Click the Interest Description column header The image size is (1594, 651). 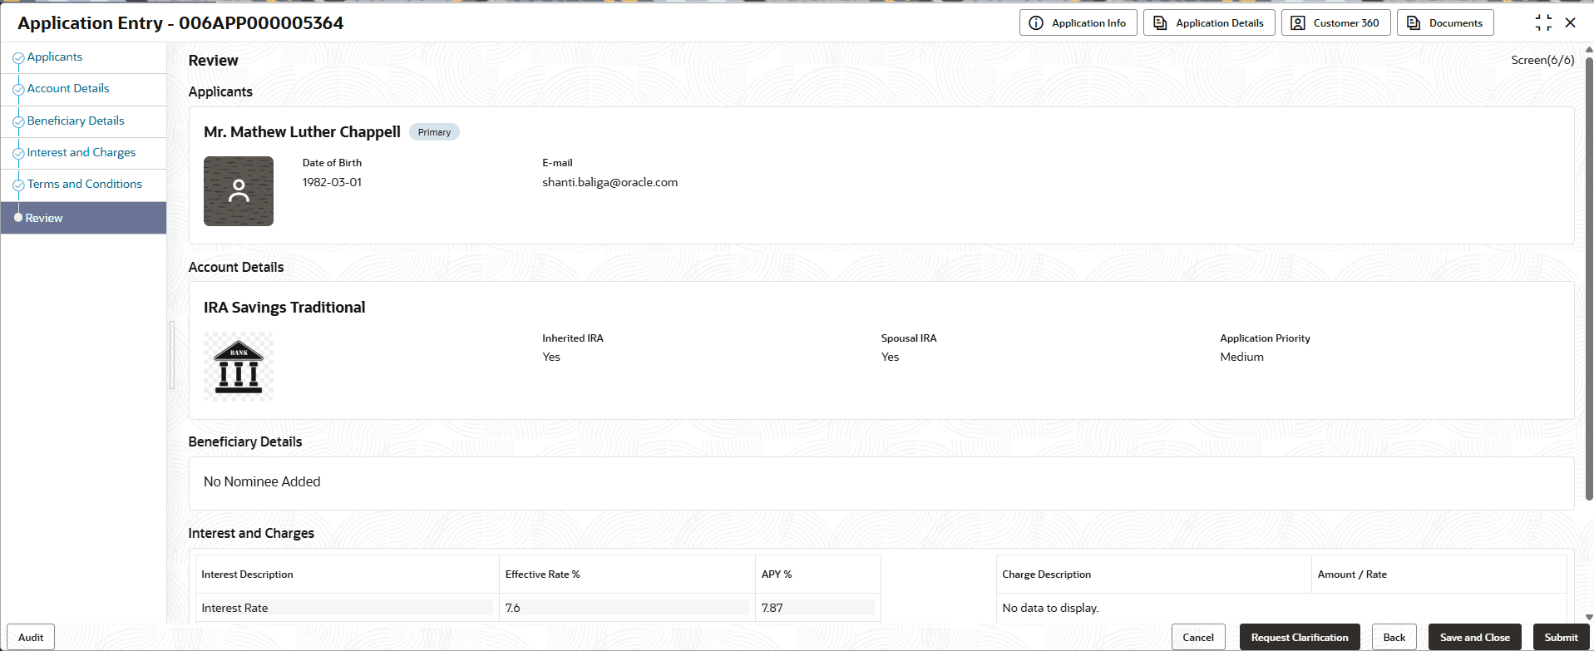click(348, 575)
